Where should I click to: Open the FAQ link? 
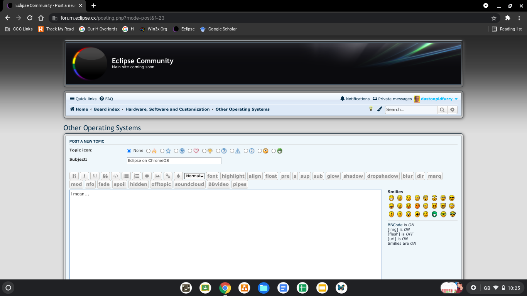106,99
